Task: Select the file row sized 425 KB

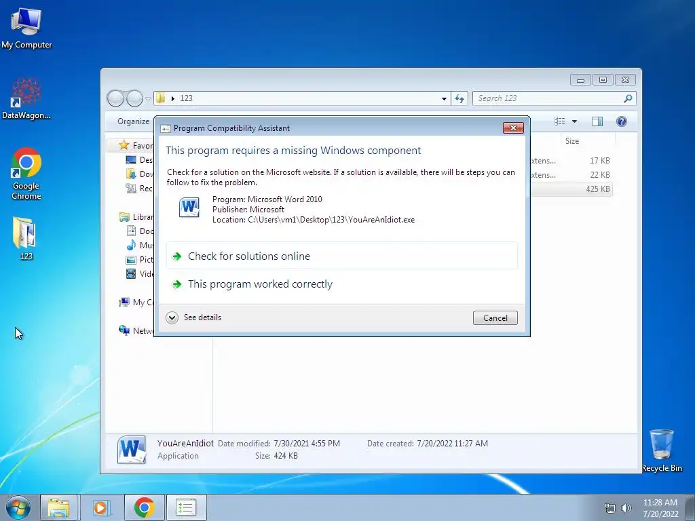Action: click(x=571, y=189)
